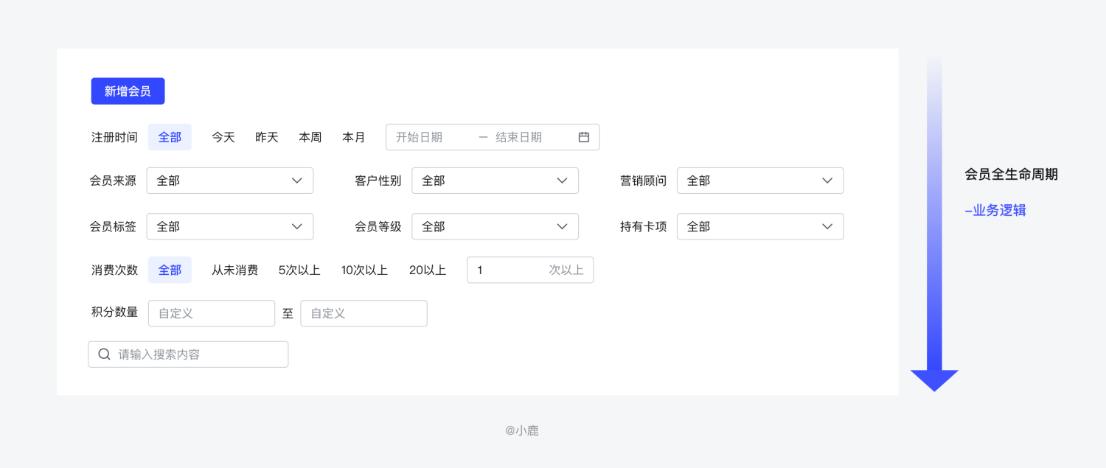Click the 结束日期 end date field

click(531, 137)
